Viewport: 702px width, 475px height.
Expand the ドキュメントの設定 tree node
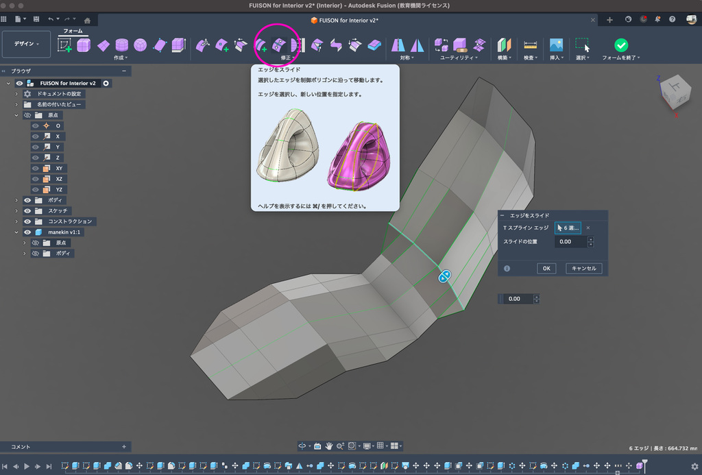16,94
